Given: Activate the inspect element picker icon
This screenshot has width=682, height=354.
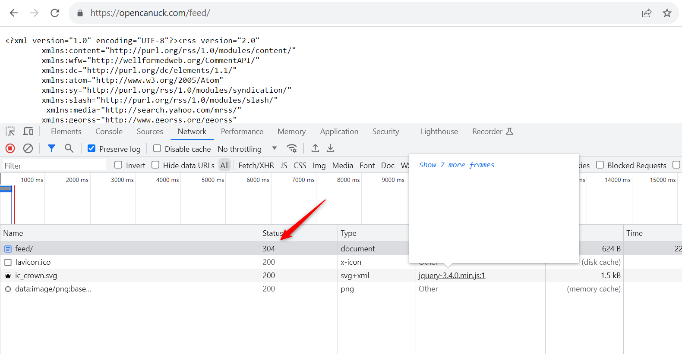Looking at the screenshot, I should [x=10, y=132].
